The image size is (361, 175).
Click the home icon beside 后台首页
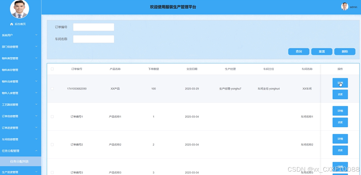click(12, 24)
